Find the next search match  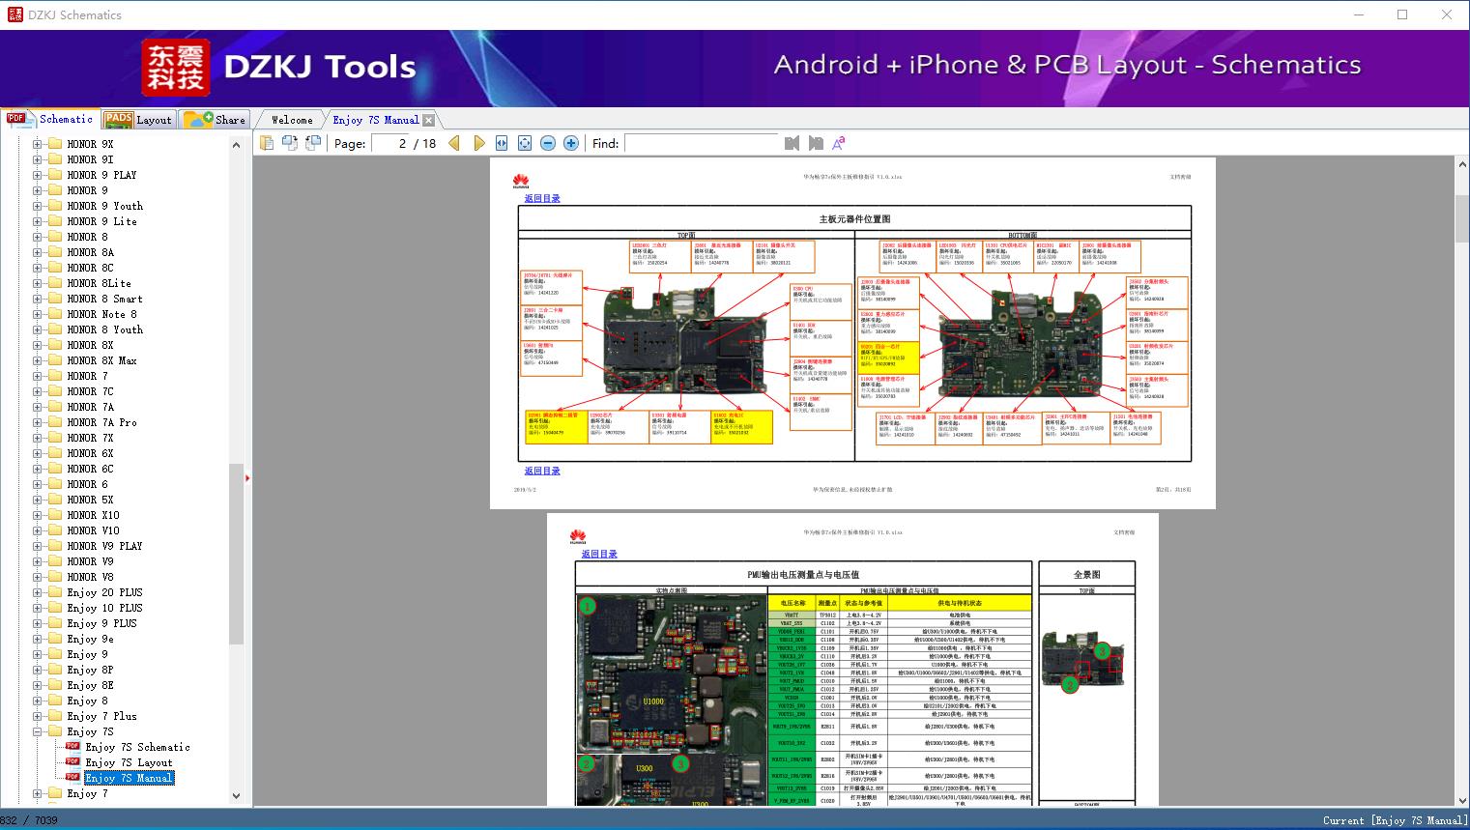click(816, 143)
